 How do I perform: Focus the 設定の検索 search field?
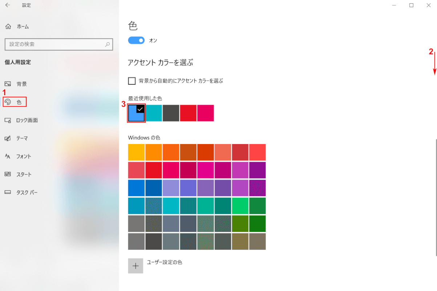coord(59,44)
